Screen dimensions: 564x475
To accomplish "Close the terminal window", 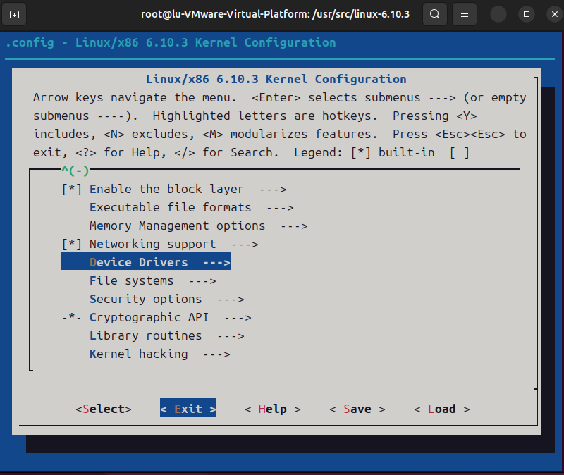I will tap(552, 14).
